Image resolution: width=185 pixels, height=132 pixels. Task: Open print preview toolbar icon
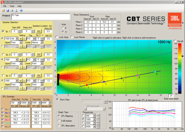(16, 10)
